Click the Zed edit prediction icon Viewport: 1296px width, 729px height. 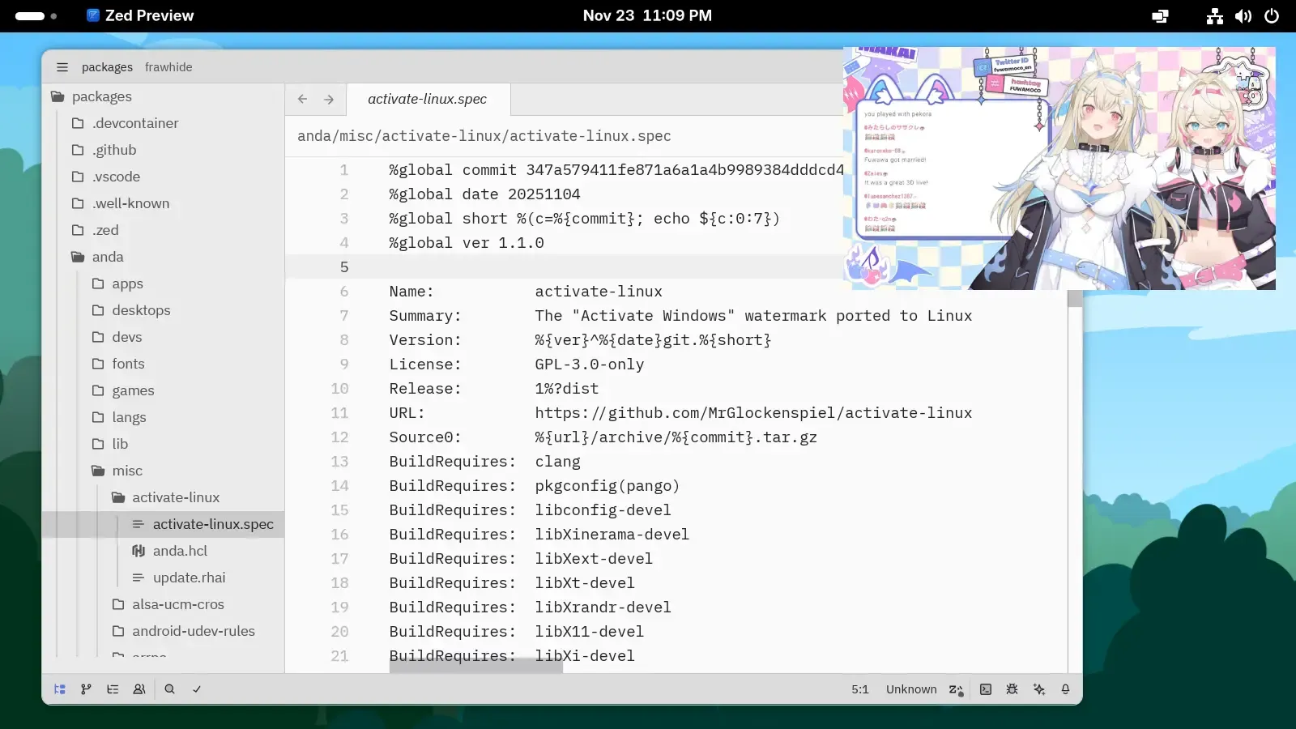point(956,689)
